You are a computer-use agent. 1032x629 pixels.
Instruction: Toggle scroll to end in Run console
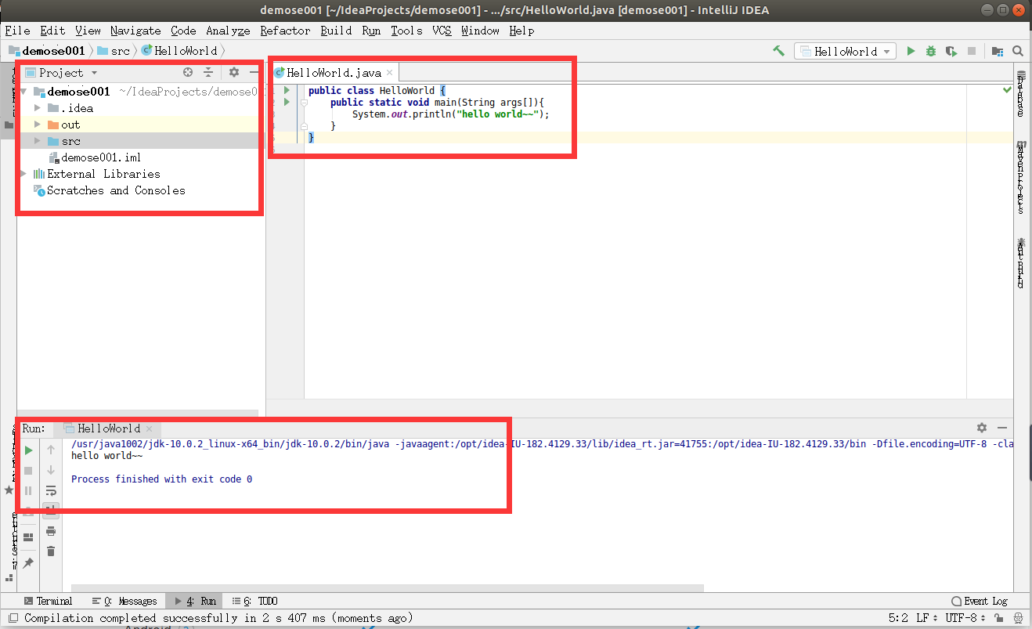tap(51, 511)
